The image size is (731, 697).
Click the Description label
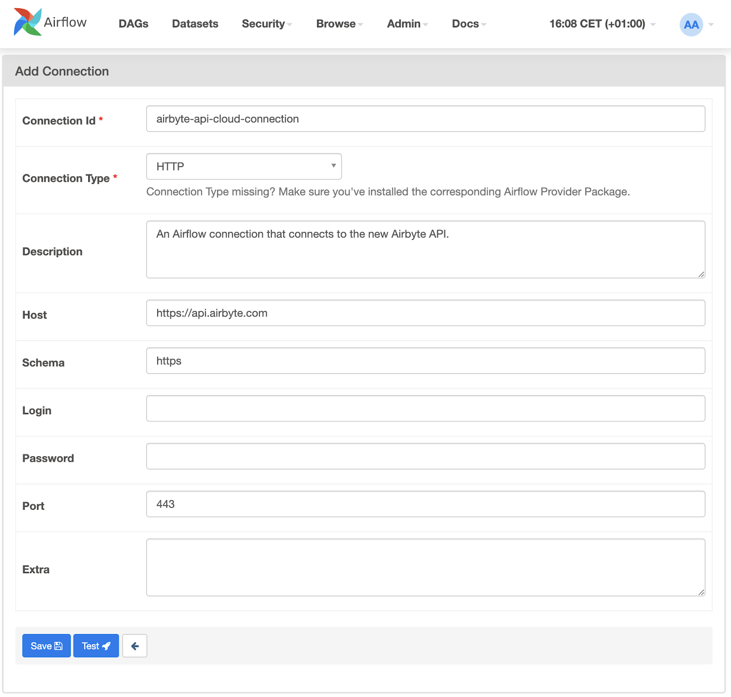53,252
